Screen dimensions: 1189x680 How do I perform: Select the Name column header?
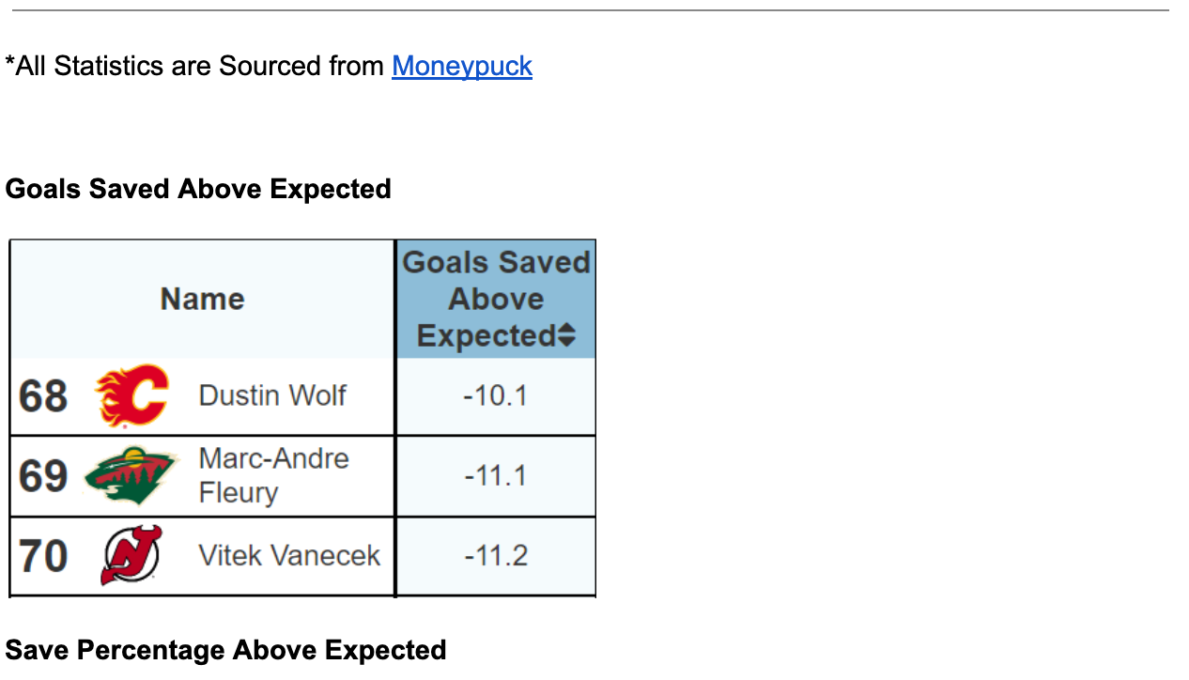point(202,299)
